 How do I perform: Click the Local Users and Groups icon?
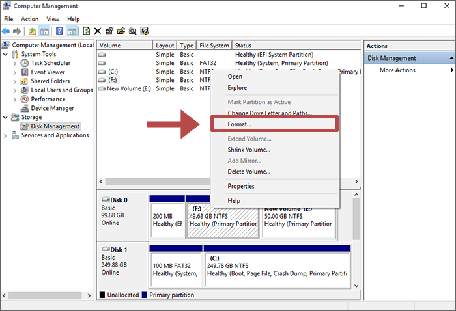coord(25,90)
